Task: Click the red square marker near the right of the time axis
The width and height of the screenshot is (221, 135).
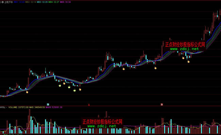Action: (162, 105)
